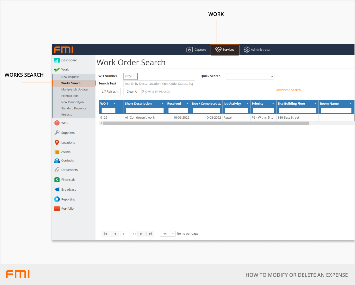Switch to the Capture tab
Image resolution: width=355 pixels, height=285 pixels.
[x=196, y=50]
